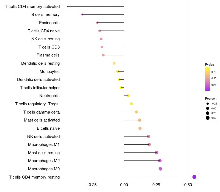Click the yellow Neutrophils data point
This screenshot has height=192, width=220.
128,96
